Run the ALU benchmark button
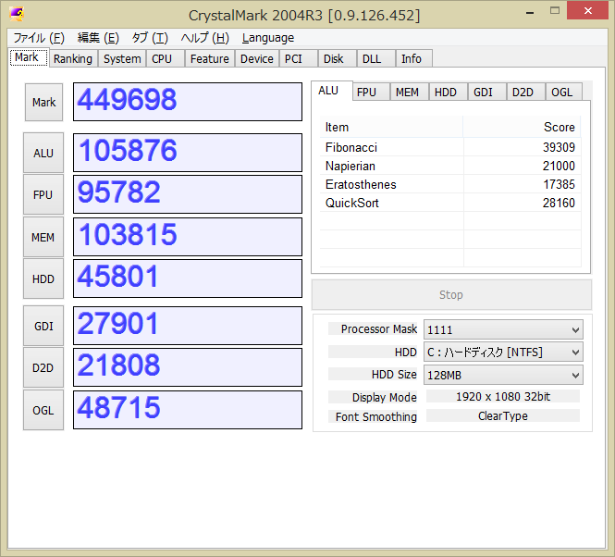 (43, 153)
